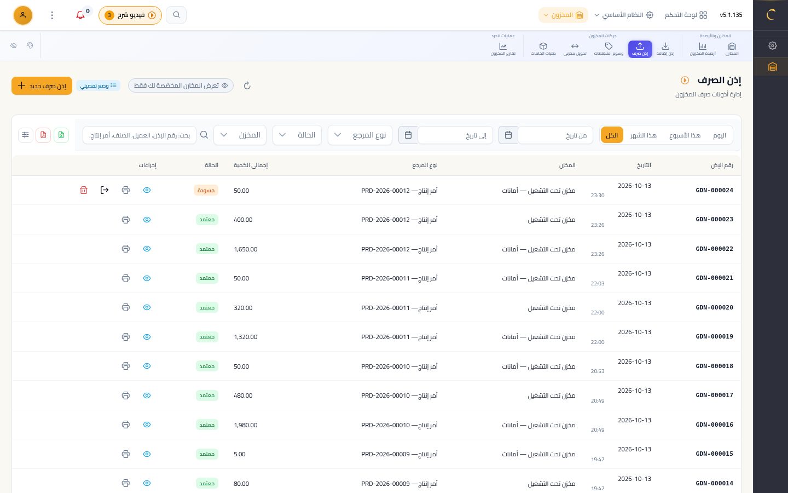View voucher GDN-000019 via eye icon
The height and width of the screenshot is (493, 788).
(x=147, y=337)
